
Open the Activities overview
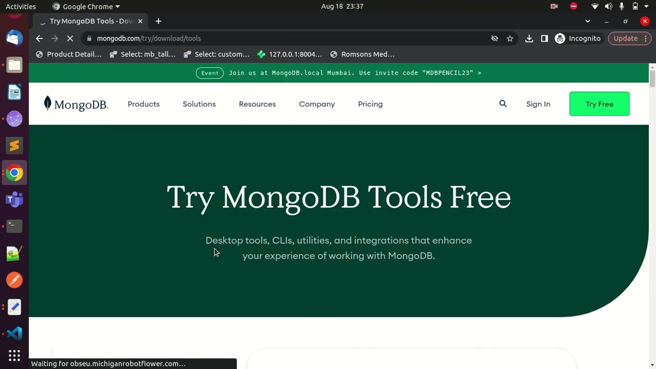tap(20, 6)
